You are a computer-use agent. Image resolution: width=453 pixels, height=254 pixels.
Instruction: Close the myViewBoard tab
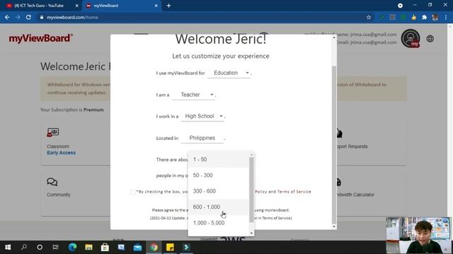coord(156,6)
